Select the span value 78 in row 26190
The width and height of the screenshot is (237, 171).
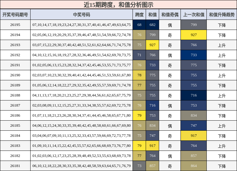tap(139, 75)
